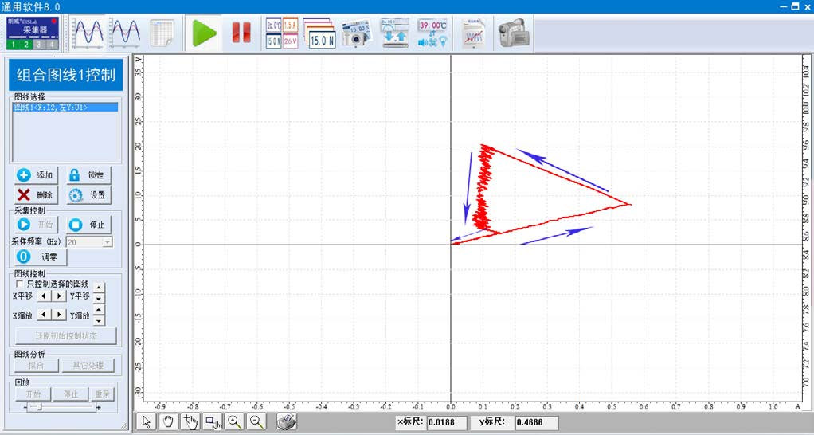Click X平移 right arrow
Screen dimensions: 814x435
(x=60, y=296)
